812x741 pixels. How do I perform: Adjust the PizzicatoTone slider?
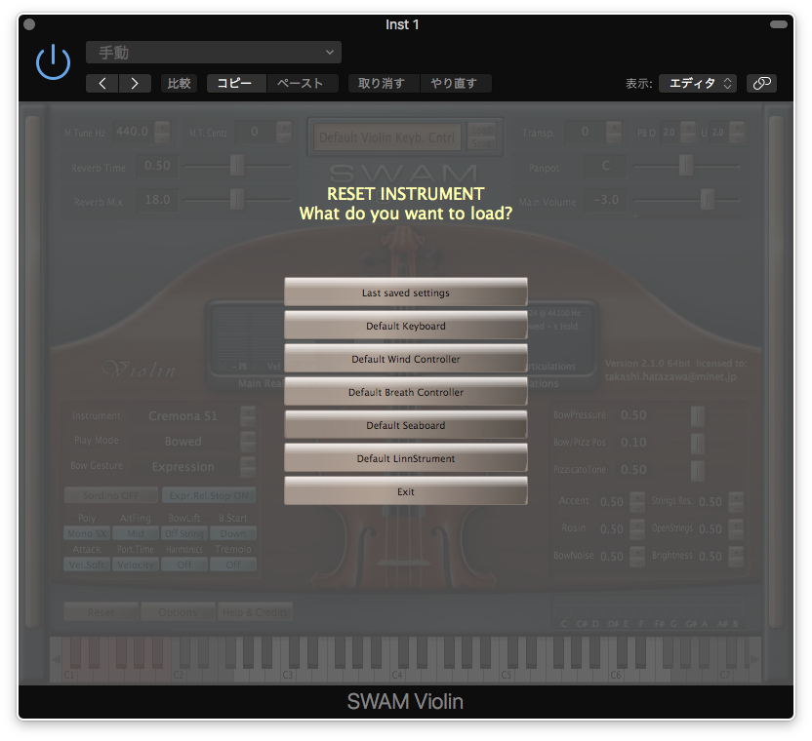click(698, 470)
